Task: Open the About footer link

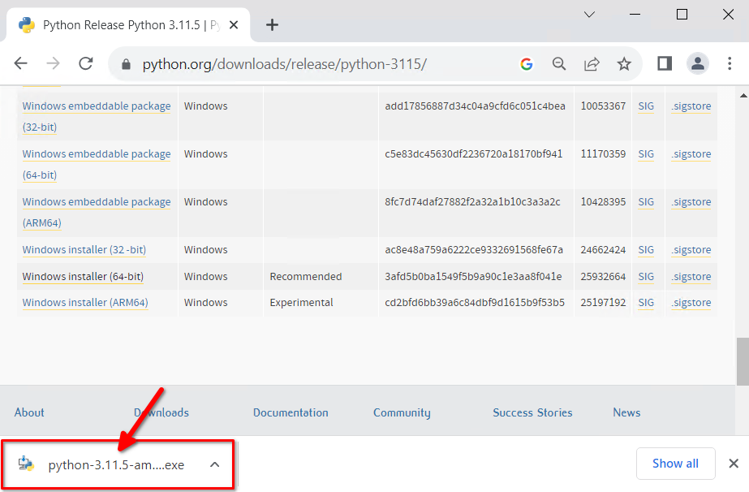Action: [29, 412]
